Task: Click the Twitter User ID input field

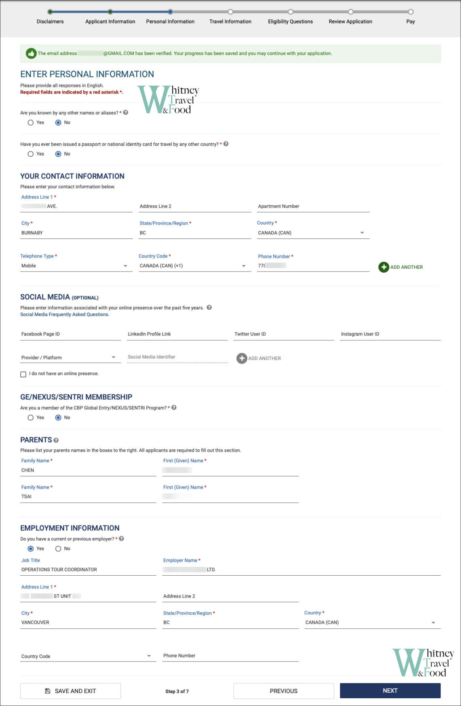Action: pyautogui.click(x=283, y=334)
